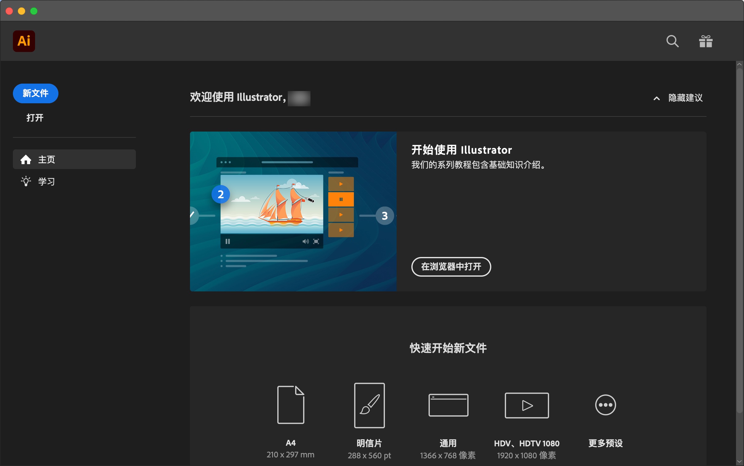Click the 欢迎使用 Illustrator welcome text
Screen dimensions: 744x466
[238, 97]
